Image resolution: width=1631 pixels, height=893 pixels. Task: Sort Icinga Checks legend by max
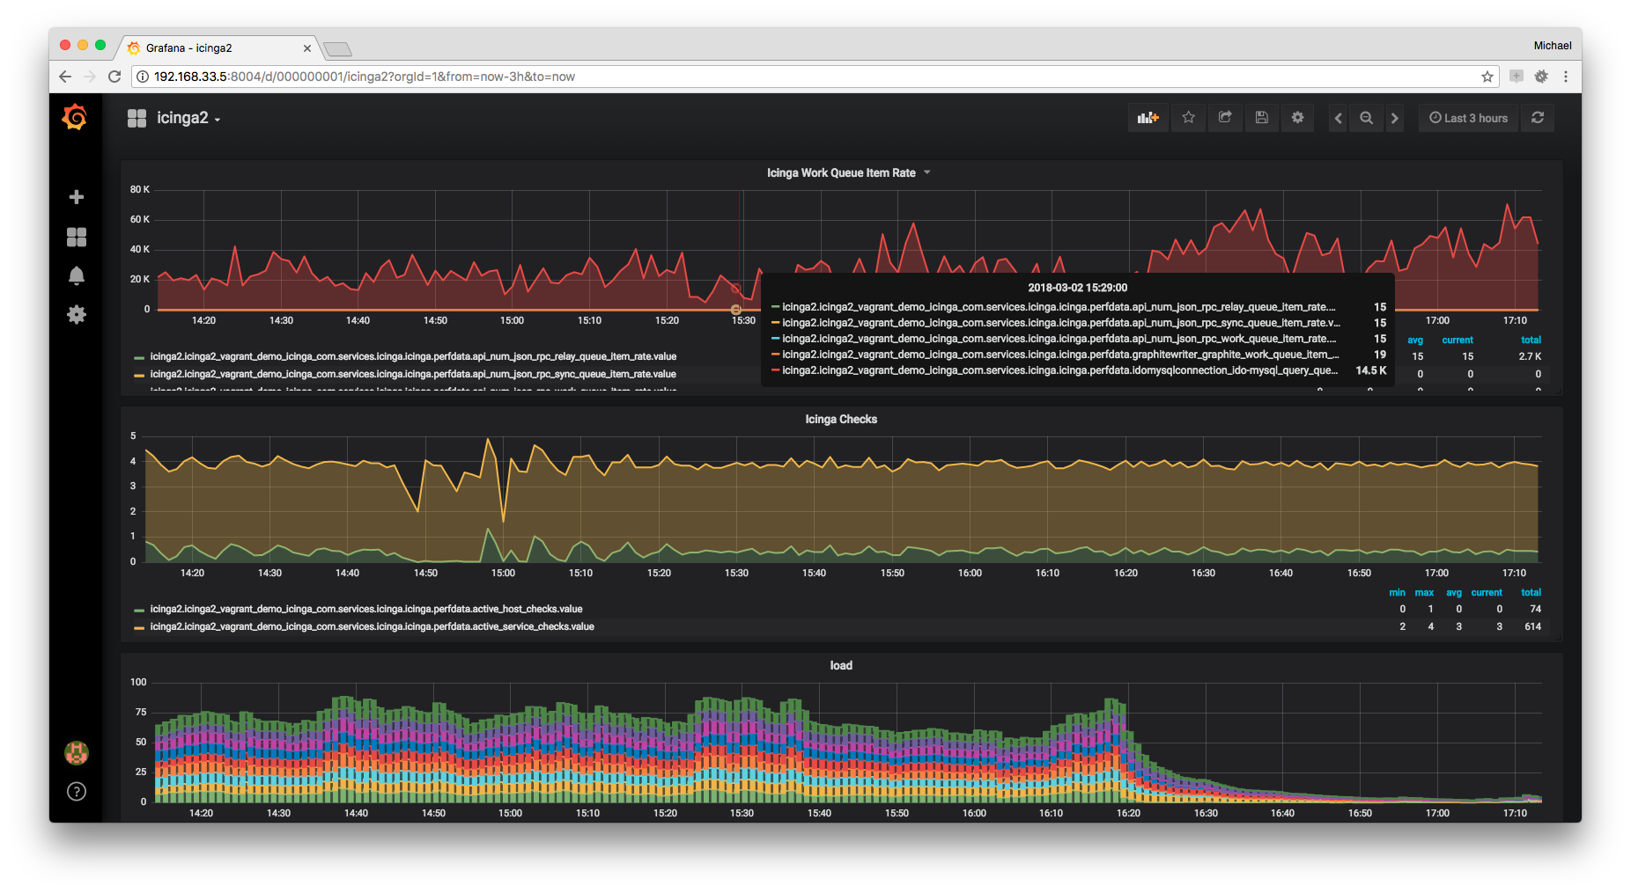click(x=1424, y=593)
